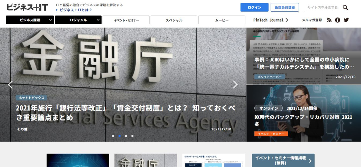Screen dimensions: 361x167
Task: Select the third carousel indicator dot
Action: (x=126, y=136)
